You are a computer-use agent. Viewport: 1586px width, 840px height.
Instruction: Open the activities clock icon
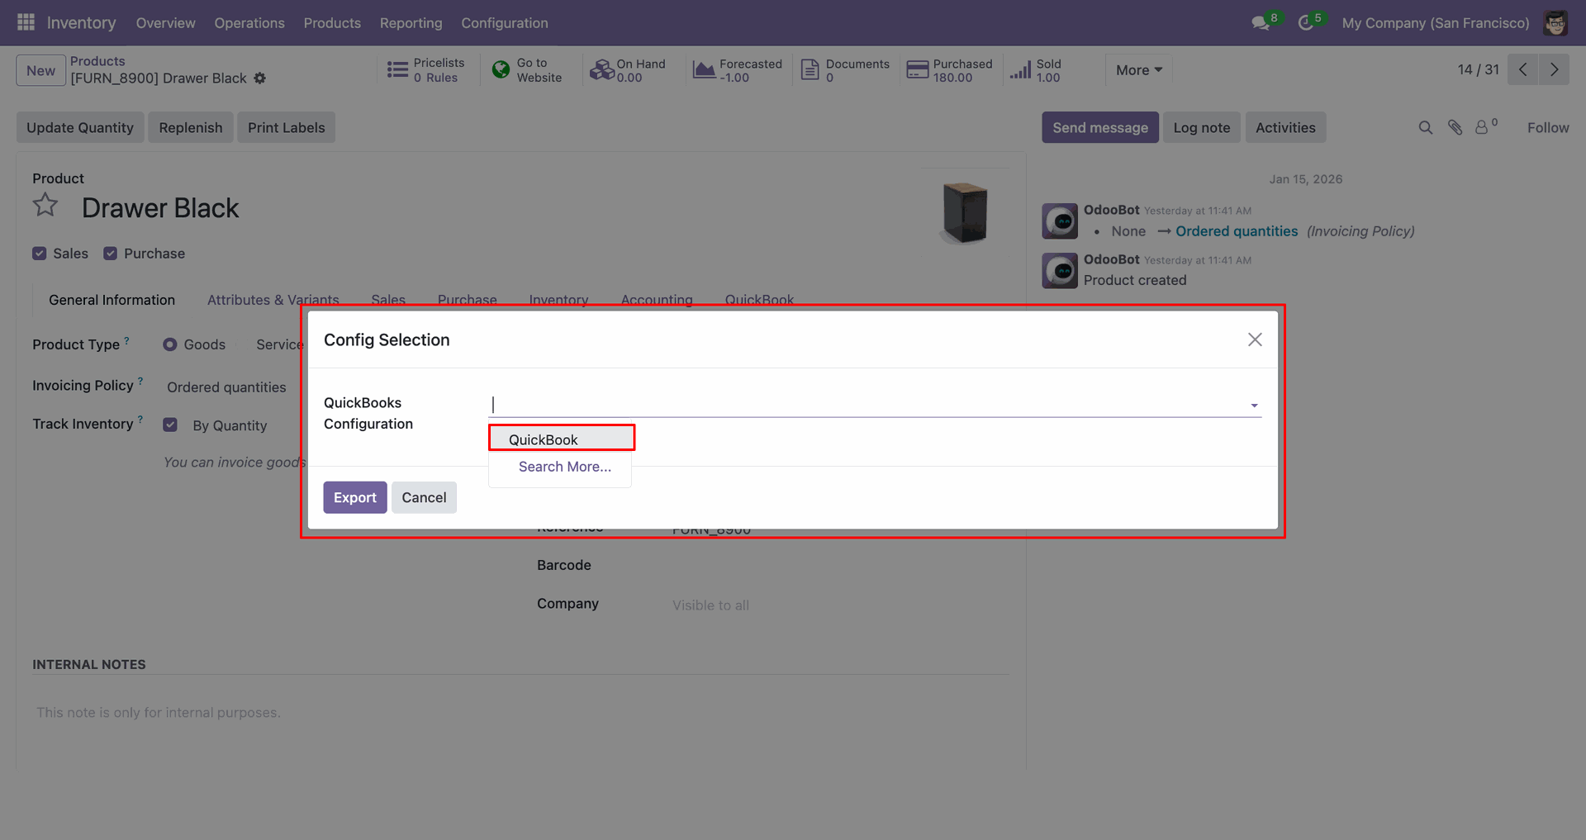[1306, 23]
